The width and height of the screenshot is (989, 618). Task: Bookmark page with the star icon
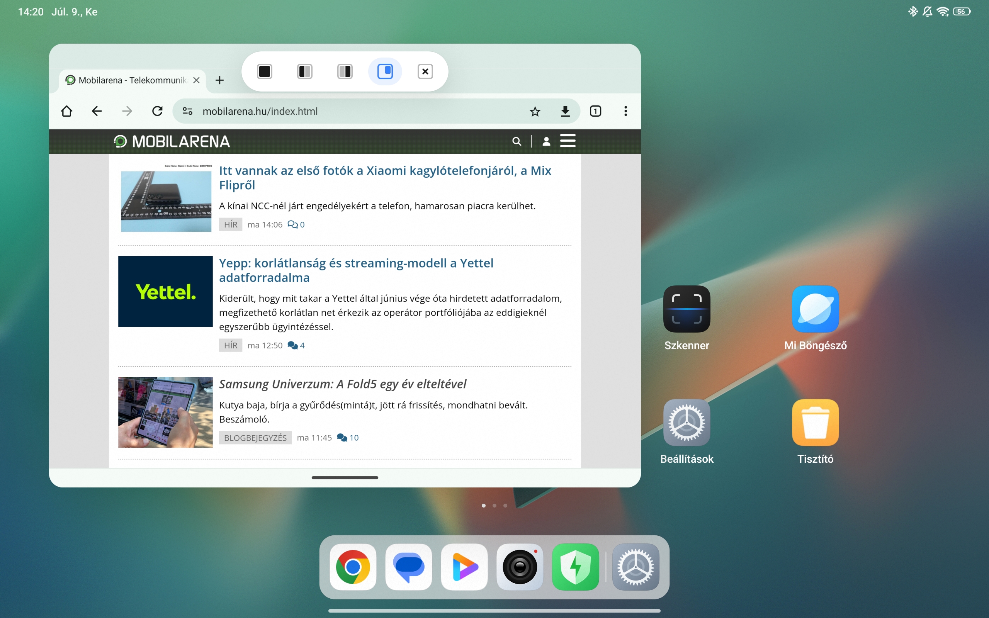[535, 111]
